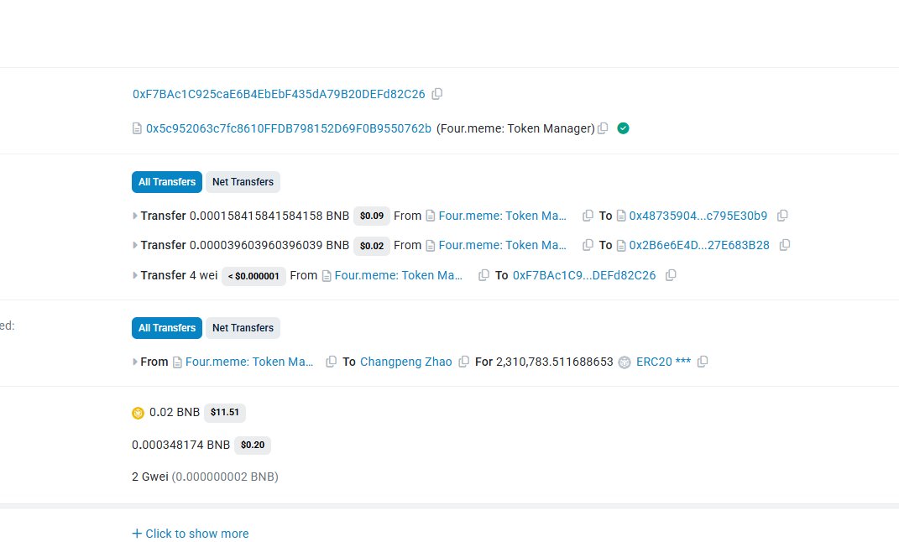The height and width of the screenshot is (542, 899).
Task: Copy the ERC20 *** token address
Action: [x=703, y=362]
